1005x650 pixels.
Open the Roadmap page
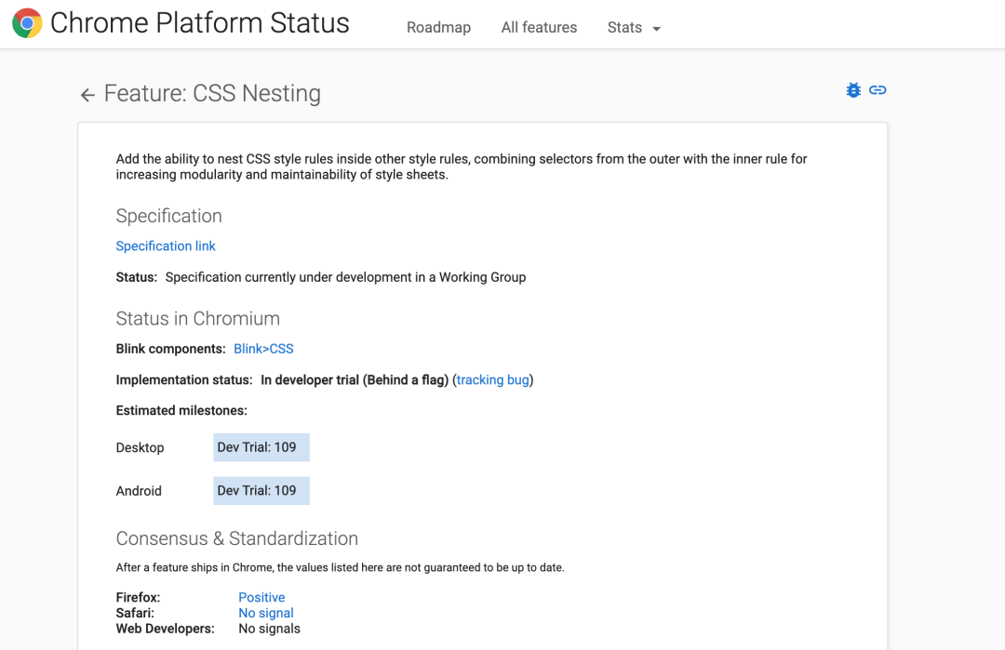(438, 28)
